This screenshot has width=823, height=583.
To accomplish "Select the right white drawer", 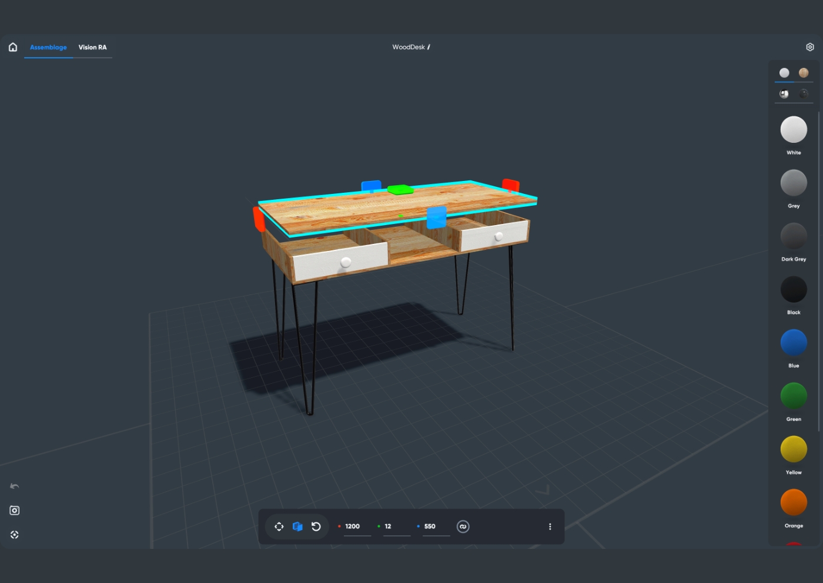I will [494, 236].
